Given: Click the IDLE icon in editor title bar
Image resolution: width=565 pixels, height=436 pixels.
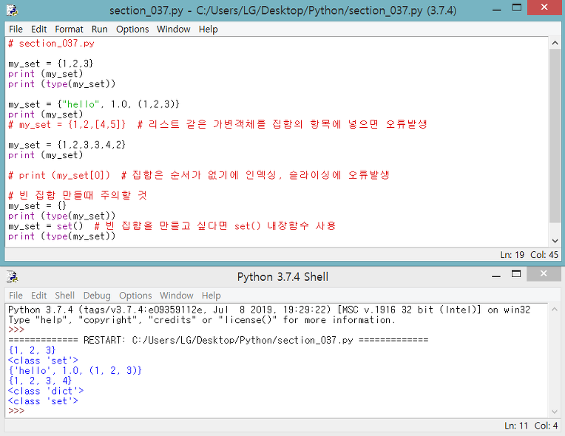Looking at the screenshot, I should (13, 10).
